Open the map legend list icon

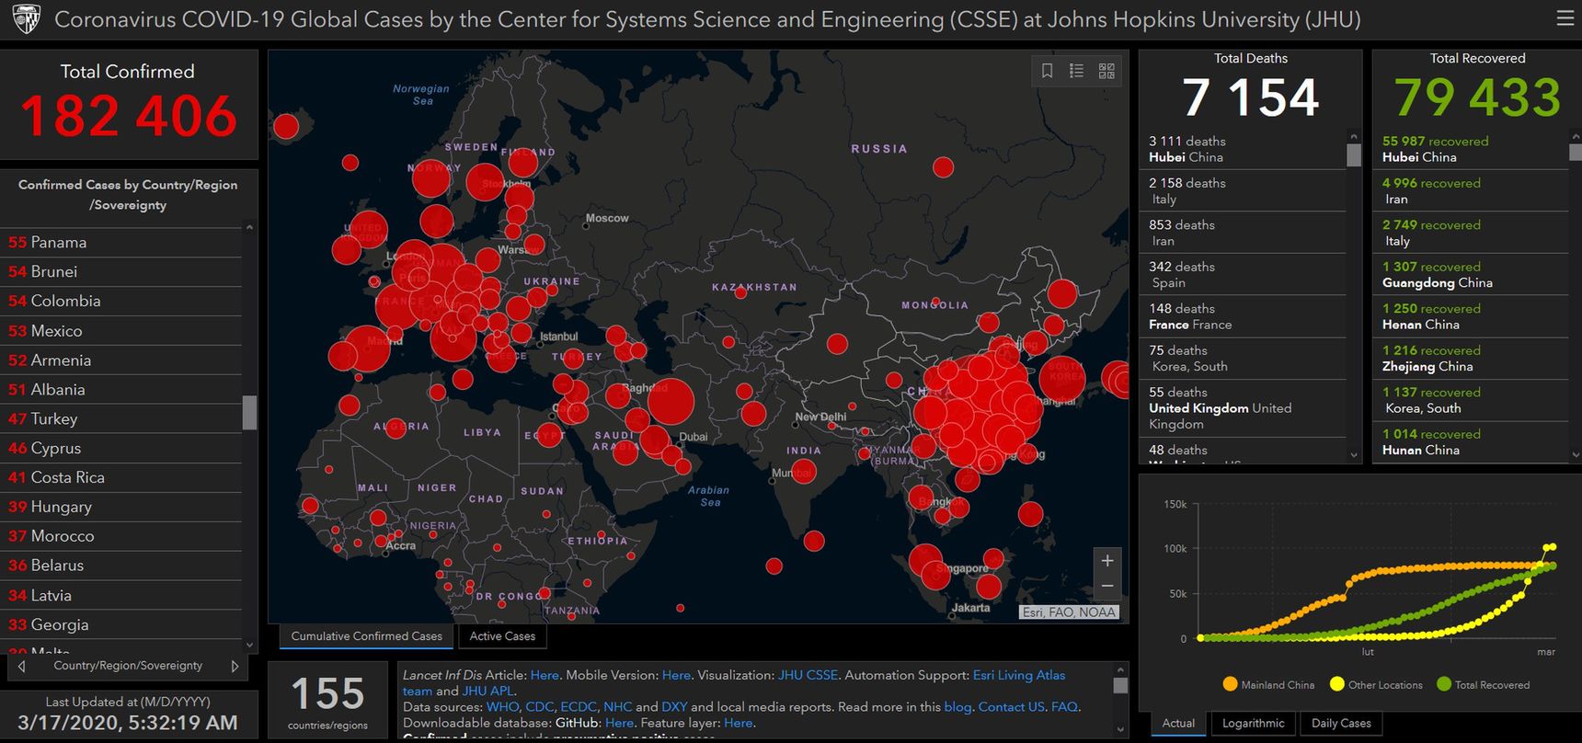point(1076,71)
